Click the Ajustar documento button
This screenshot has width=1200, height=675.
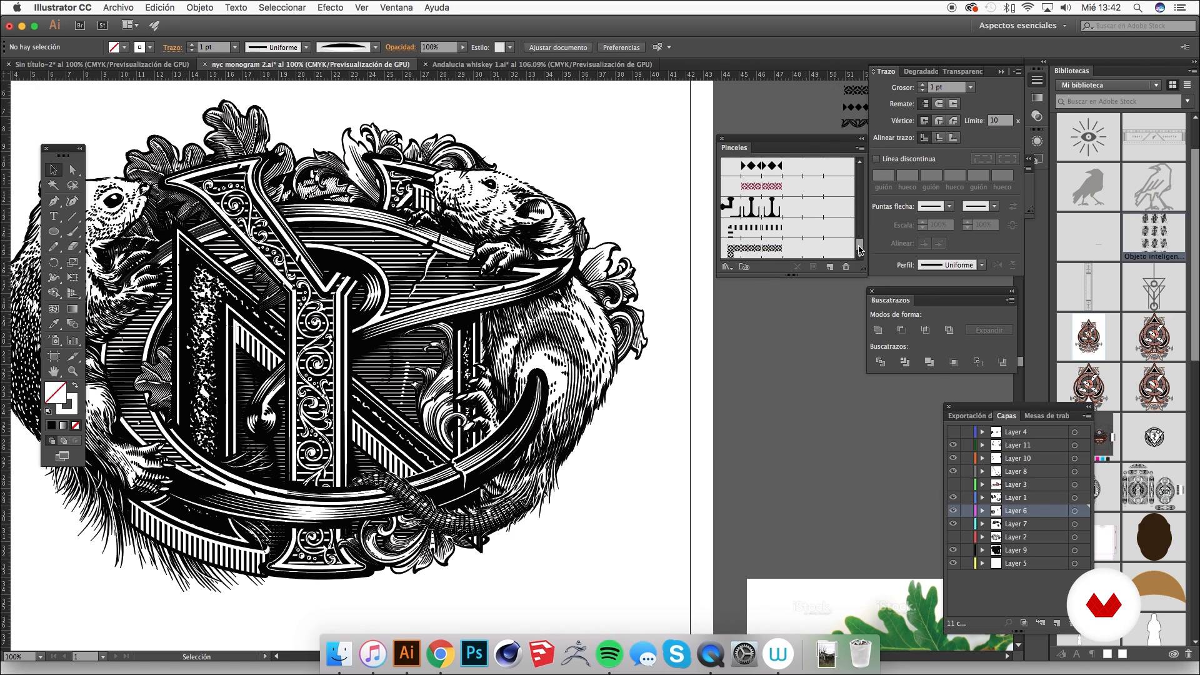coord(558,47)
